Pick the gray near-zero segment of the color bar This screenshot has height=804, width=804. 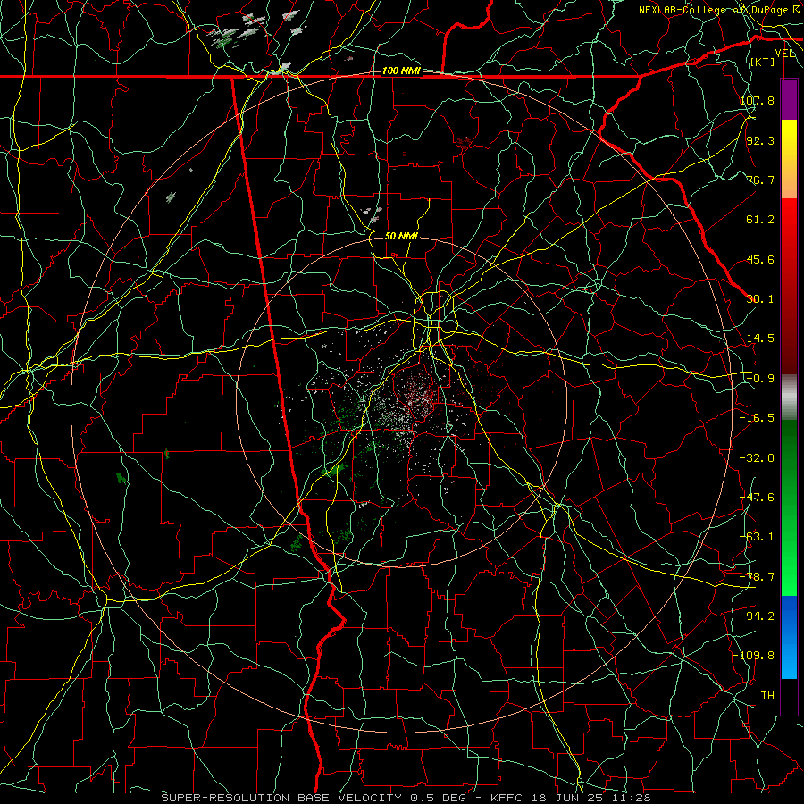point(789,398)
